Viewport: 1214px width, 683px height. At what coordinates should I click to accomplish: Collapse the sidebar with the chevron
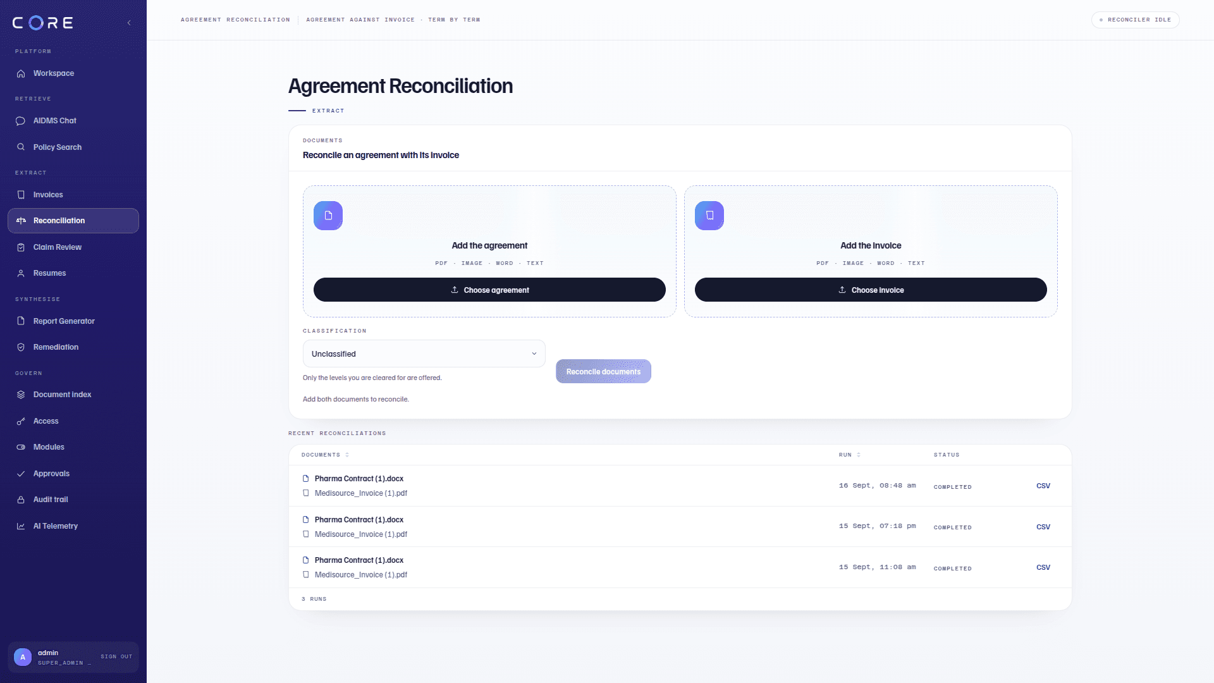pos(129,23)
